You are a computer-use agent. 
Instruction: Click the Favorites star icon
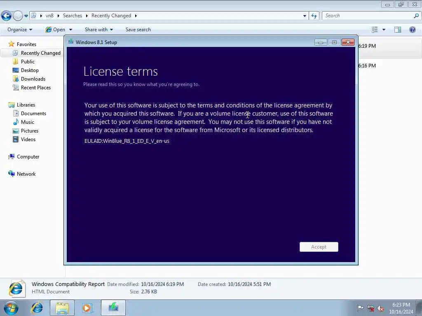(11, 44)
